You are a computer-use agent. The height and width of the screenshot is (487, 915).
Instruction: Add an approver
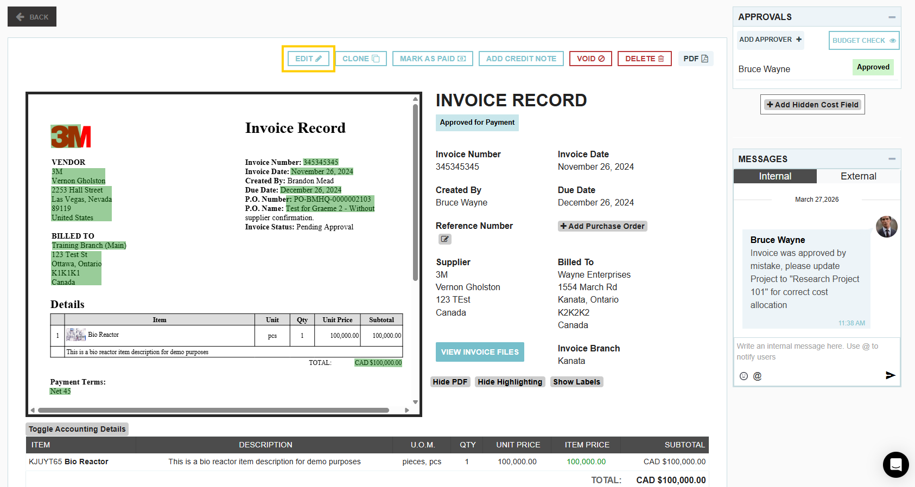click(770, 40)
